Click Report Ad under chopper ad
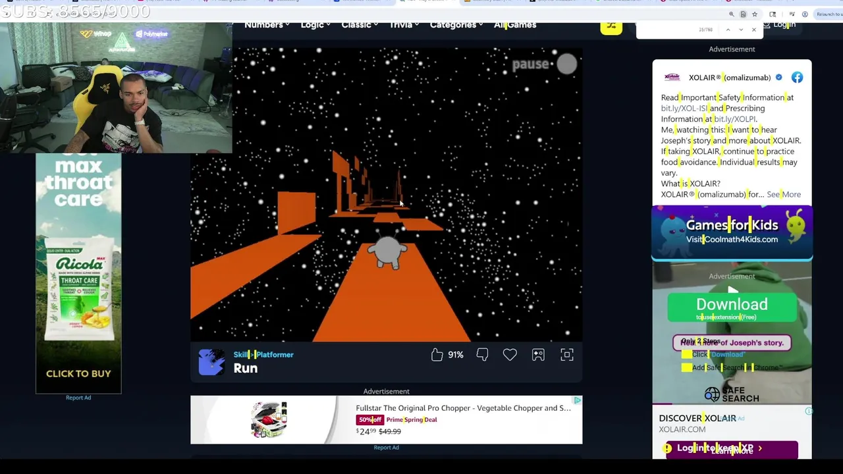The image size is (843, 474). tap(386, 448)
